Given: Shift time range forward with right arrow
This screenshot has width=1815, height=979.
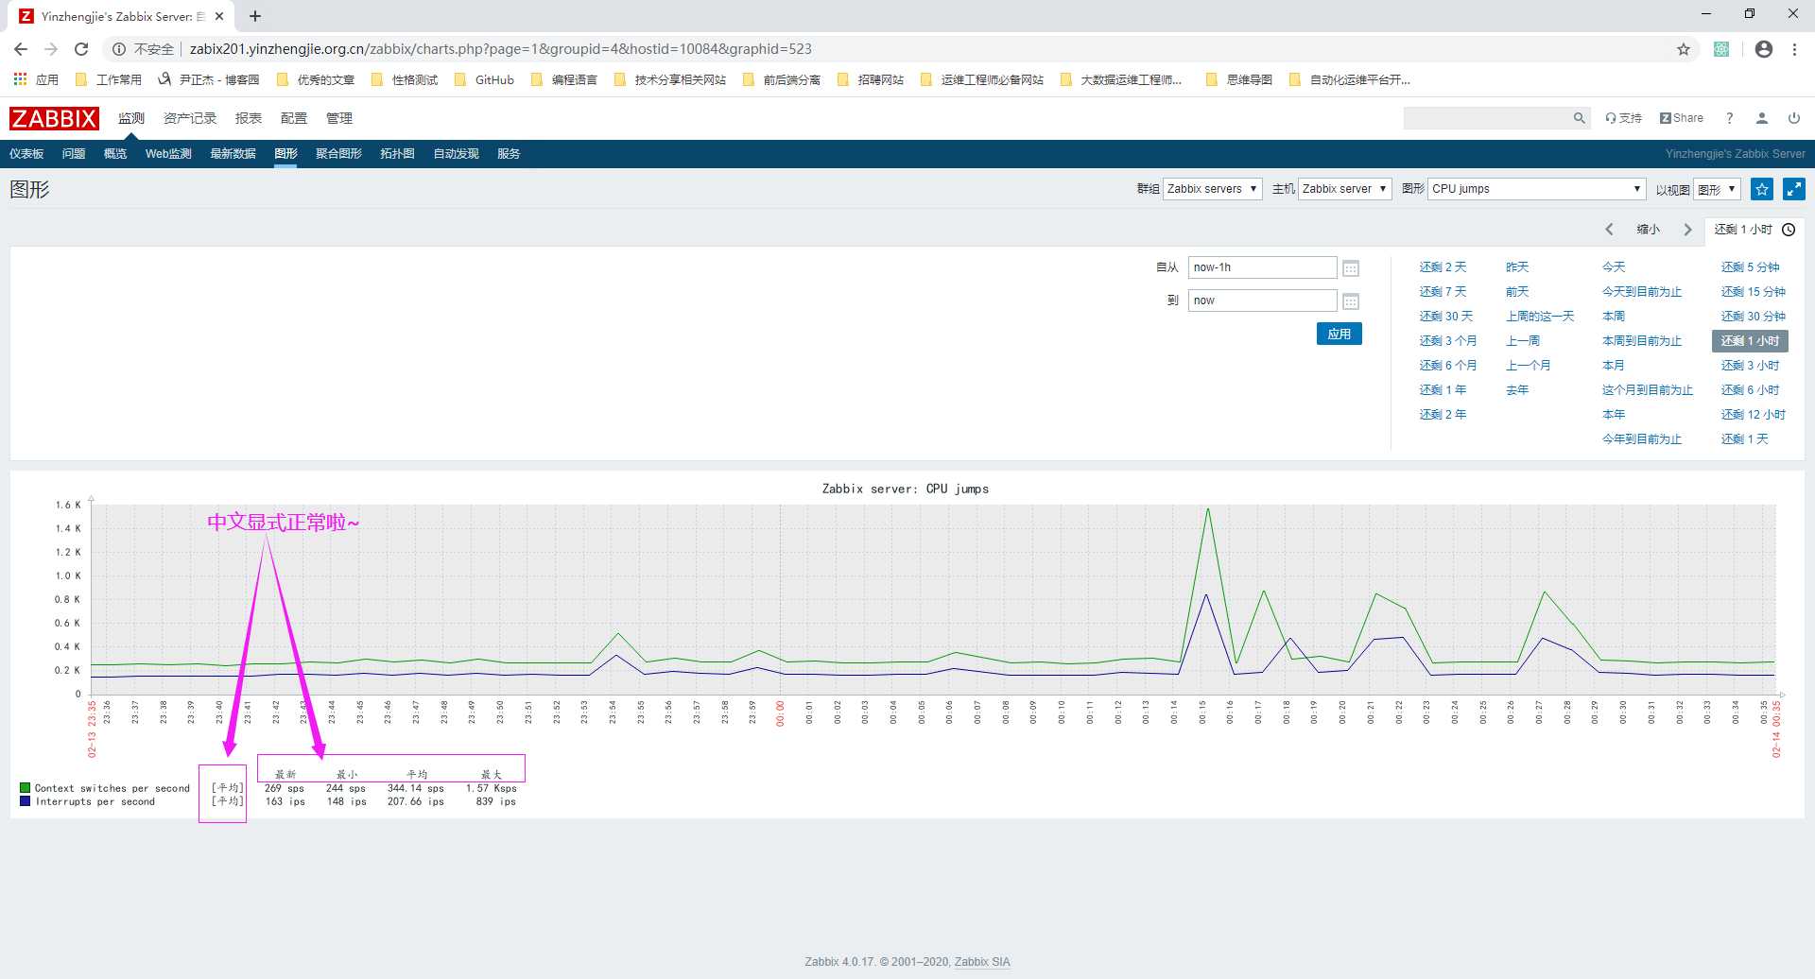Looking at the screenshot, I should coord(1687,230).
